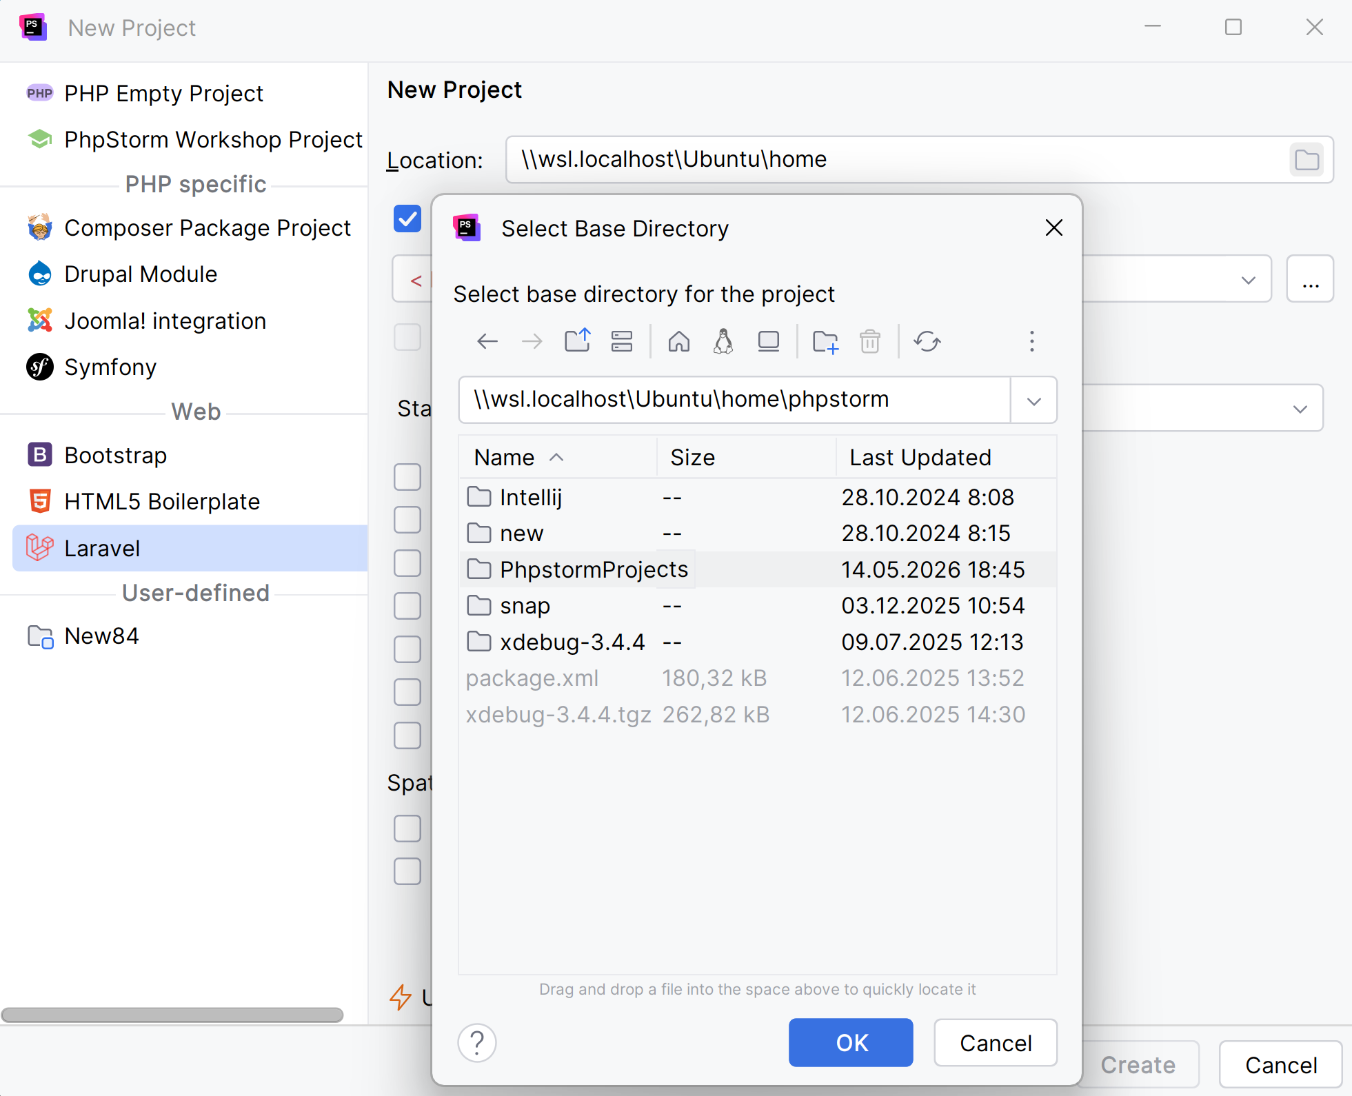Viewport: 1352px width, 1096px height.
Task: Click the Create project button
Action: pyautogui.click(x=1138, y=1065)
